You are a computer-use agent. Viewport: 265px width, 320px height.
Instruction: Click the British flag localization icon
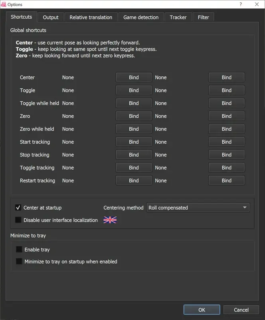tap(109, 220)
